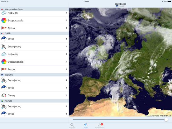Select the Υετός label in the Ευρώπη section

tap(11, 88)
